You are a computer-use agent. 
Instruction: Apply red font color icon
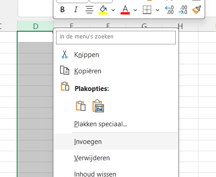[125, 10]
